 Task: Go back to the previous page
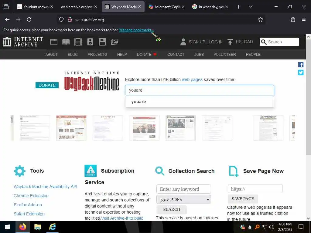7,19
